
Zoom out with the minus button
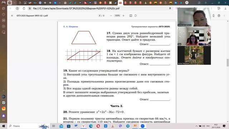(x=111, y=16)
